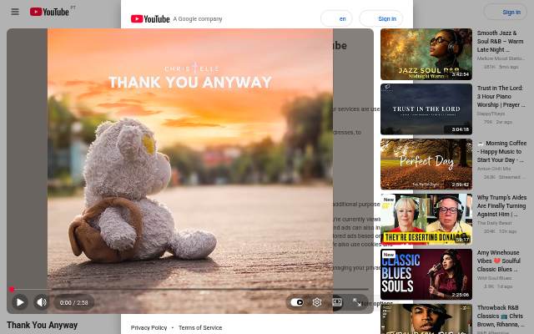
Task: Open the Privacy Policy link
Action: coord(149,327)
